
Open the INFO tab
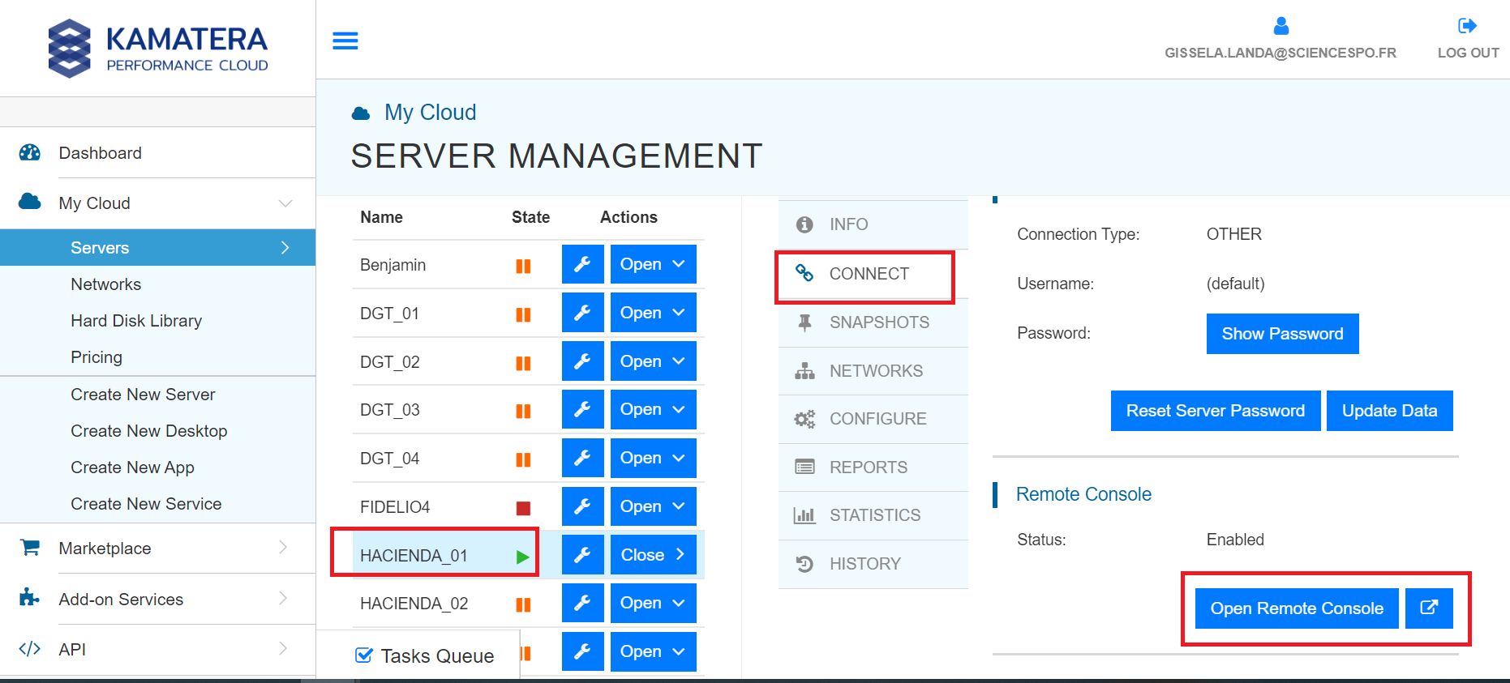873,224
